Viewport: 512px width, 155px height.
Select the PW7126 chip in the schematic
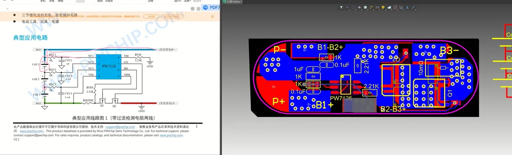(x=109, y=67)
